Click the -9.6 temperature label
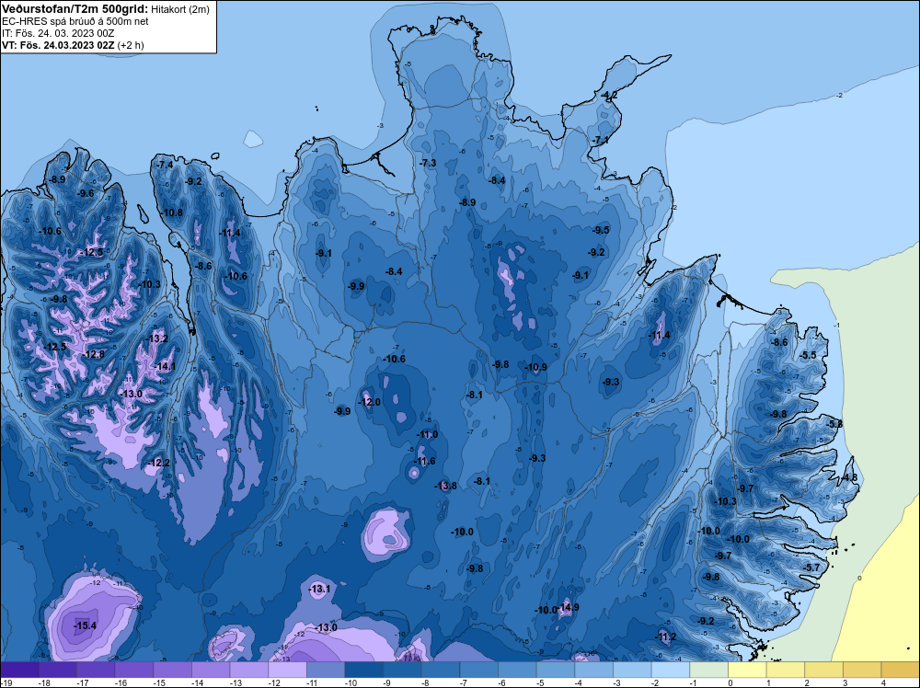 coord(85,193)
